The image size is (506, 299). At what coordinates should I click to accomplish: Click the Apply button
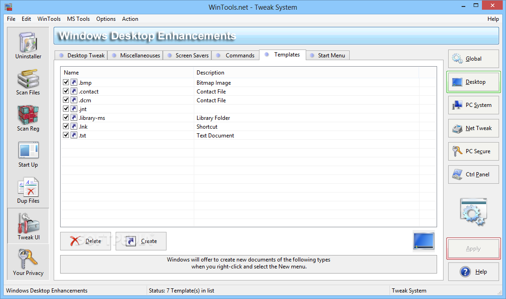pos(474,249)
